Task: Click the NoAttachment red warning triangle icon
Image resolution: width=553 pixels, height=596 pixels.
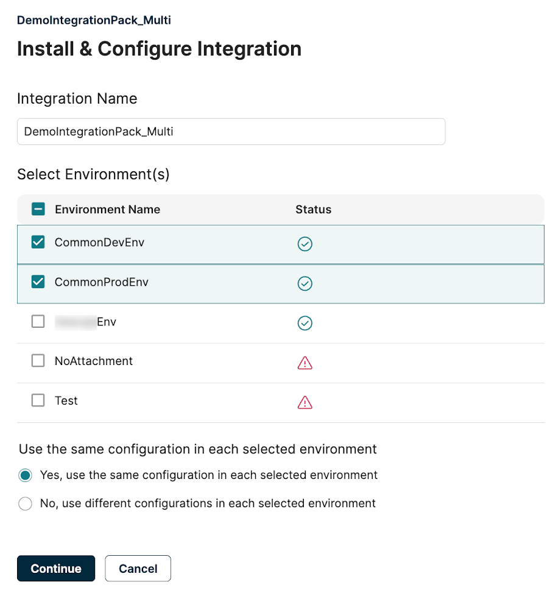Action: pos(305,363)
